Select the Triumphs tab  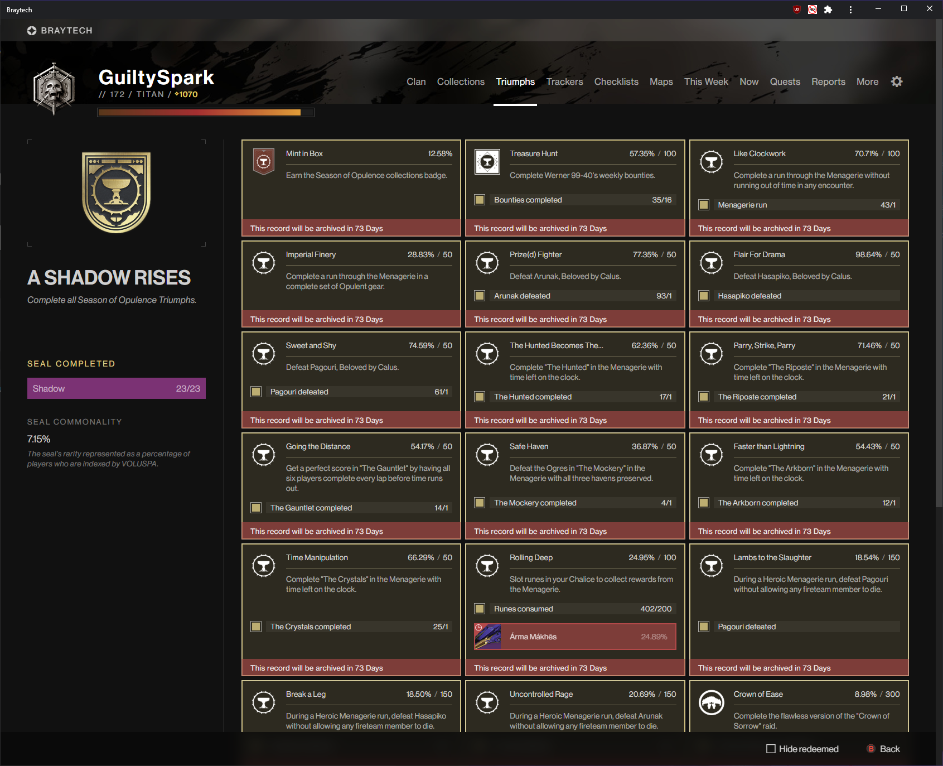click(x=515, y=81)
